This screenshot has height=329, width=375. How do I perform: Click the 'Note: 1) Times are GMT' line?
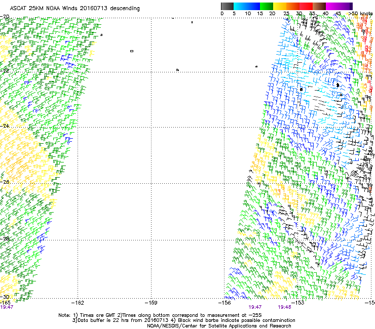(x=160, y=315)
